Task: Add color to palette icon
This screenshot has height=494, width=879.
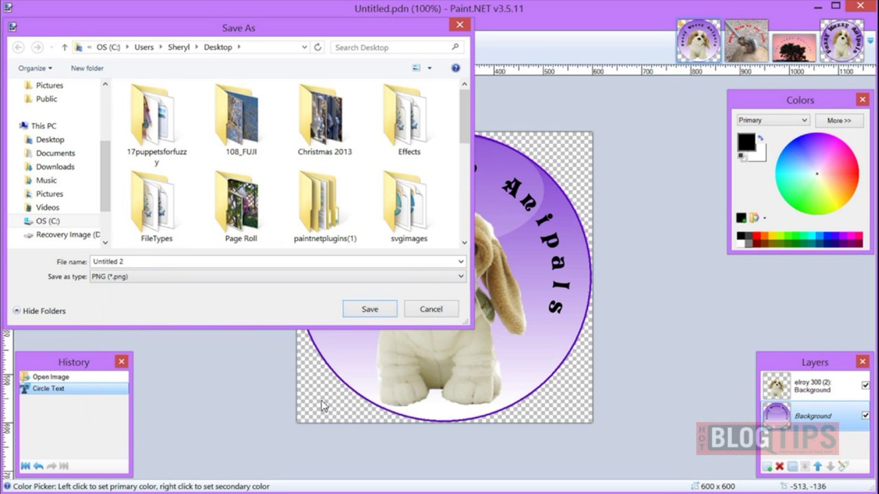Action: [x=742, y=217]
